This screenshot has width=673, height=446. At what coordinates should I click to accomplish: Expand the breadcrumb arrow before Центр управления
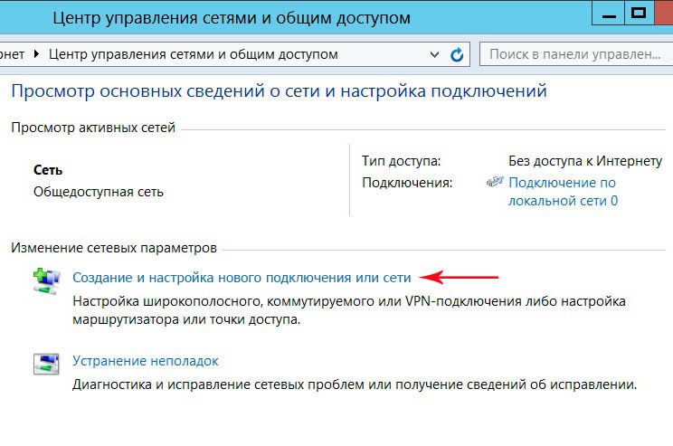tap(36, 54)
